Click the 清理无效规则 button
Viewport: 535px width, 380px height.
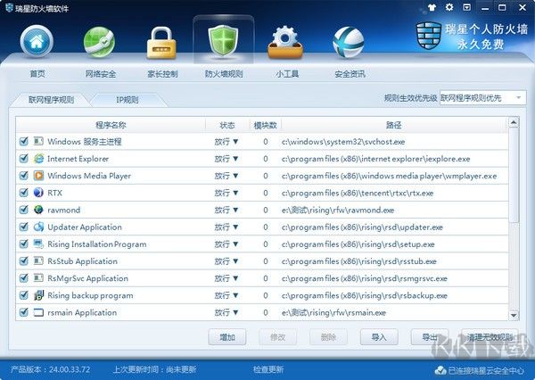tap(490, 337)
